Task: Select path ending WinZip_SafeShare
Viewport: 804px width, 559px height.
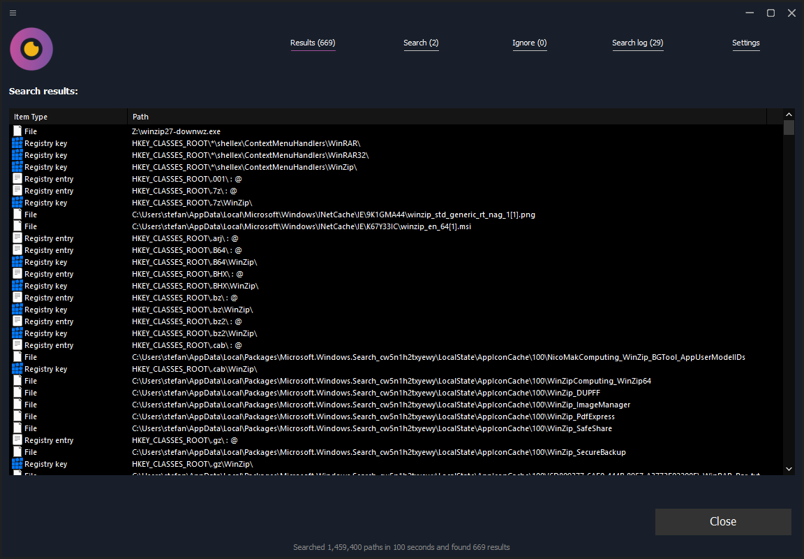Action: 372,428
